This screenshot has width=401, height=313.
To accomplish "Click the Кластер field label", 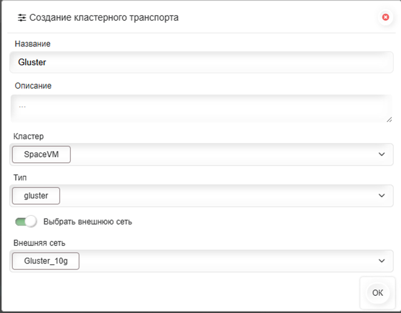I will click(30, 136).
